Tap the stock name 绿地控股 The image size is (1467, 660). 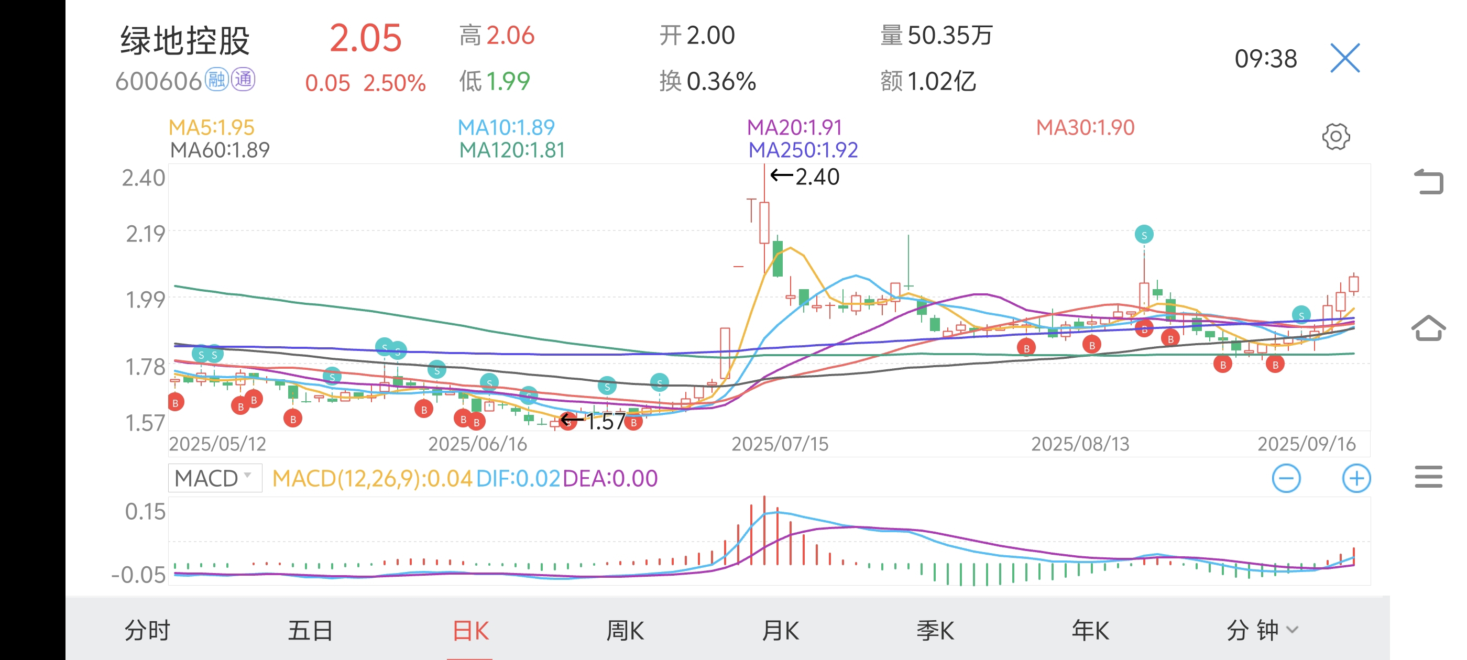[x=185, y=40]
